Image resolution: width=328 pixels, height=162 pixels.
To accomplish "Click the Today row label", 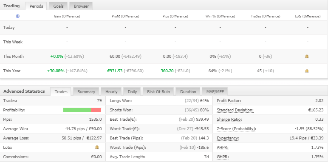I will click(x=9, y=27).
